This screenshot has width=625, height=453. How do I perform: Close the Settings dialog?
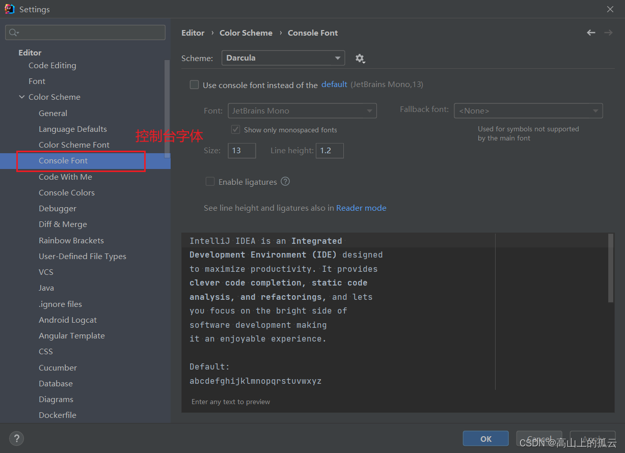pyautogui.click(x=610, y=9)
